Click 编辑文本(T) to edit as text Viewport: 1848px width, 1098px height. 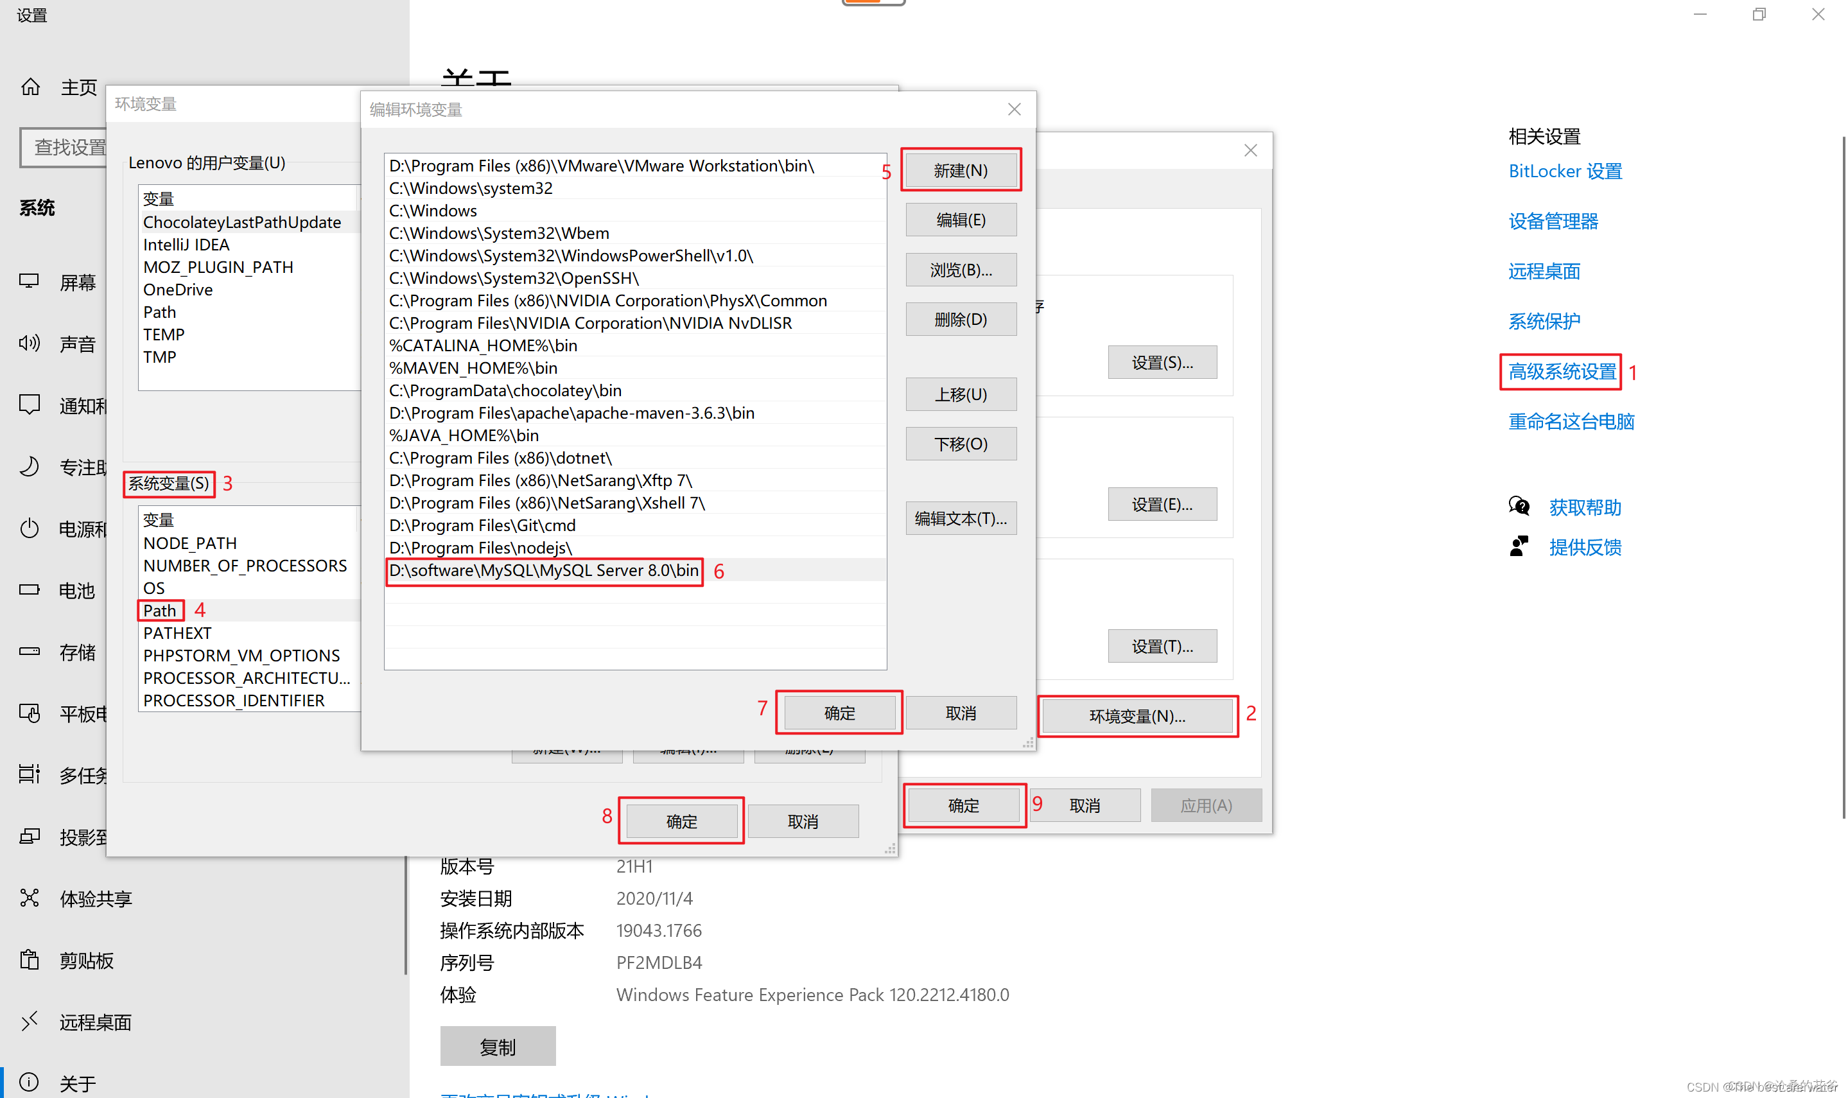tap(961, 518)
